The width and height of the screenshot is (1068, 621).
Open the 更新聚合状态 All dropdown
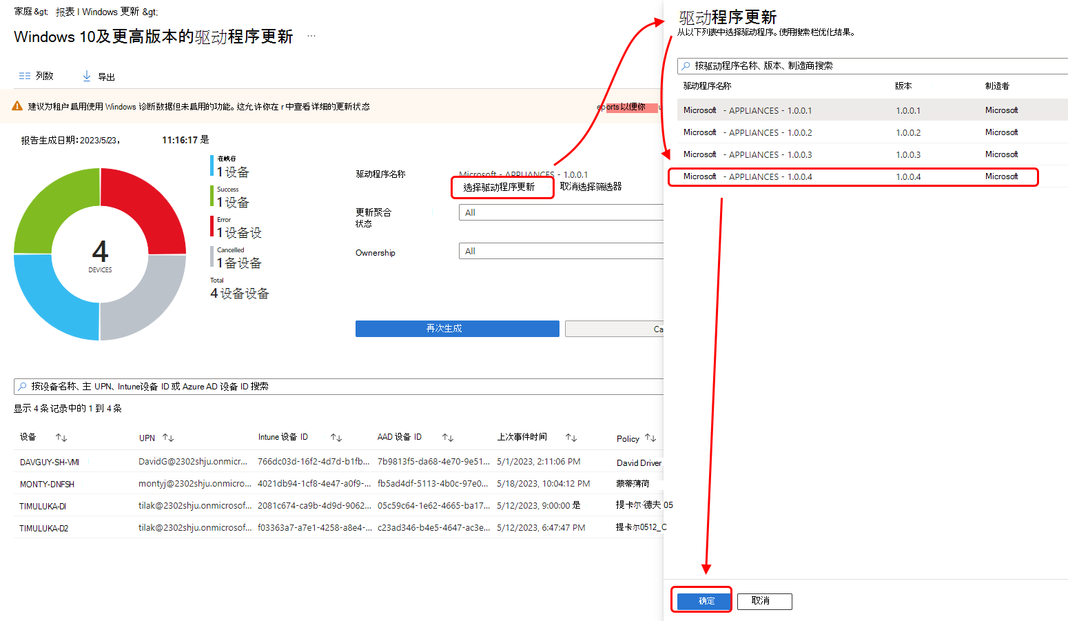click(561, 213)
